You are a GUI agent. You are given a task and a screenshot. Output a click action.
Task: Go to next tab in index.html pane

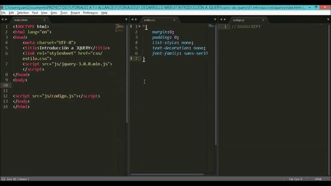pyautogui.click(x=6, y=20)
